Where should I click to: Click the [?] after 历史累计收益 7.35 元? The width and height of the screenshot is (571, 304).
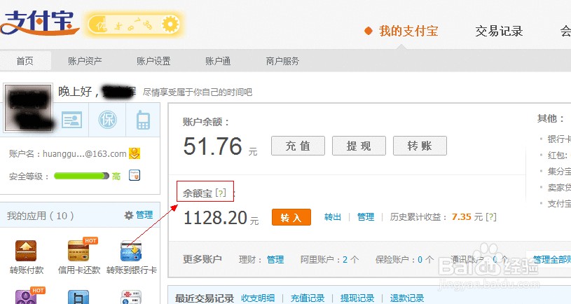pos(491,217)
